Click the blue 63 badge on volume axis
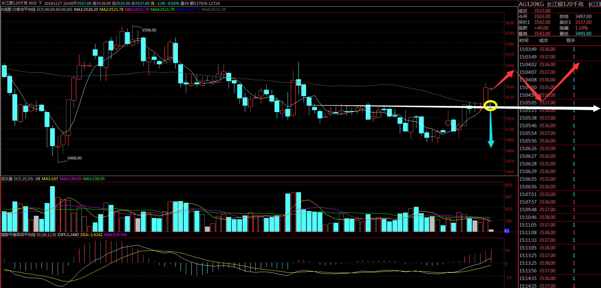Viewport: 601px width, 288px height. click(x=507, y=231)
